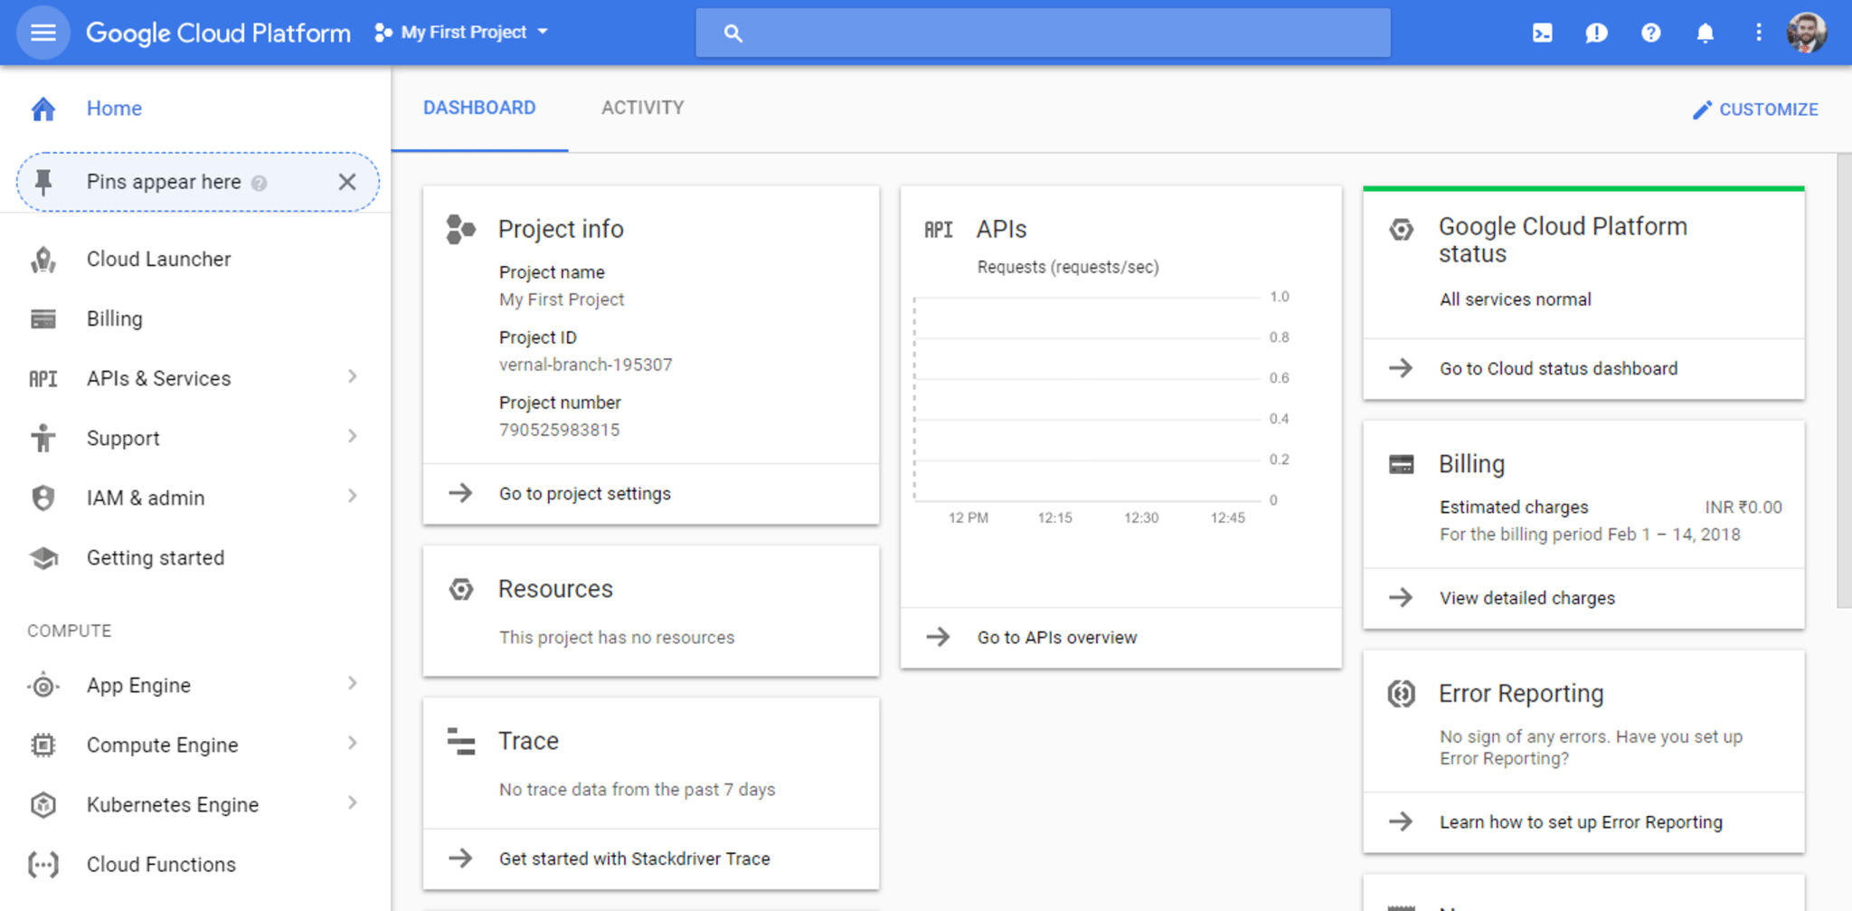Click the search input field

point(1043,33)
